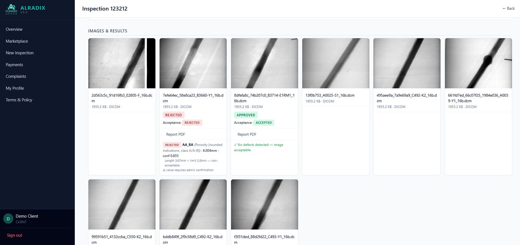This screenshot has height=245, width=520.
Task: Click the ACCEPTED acceptance badge
Action: 264,123
